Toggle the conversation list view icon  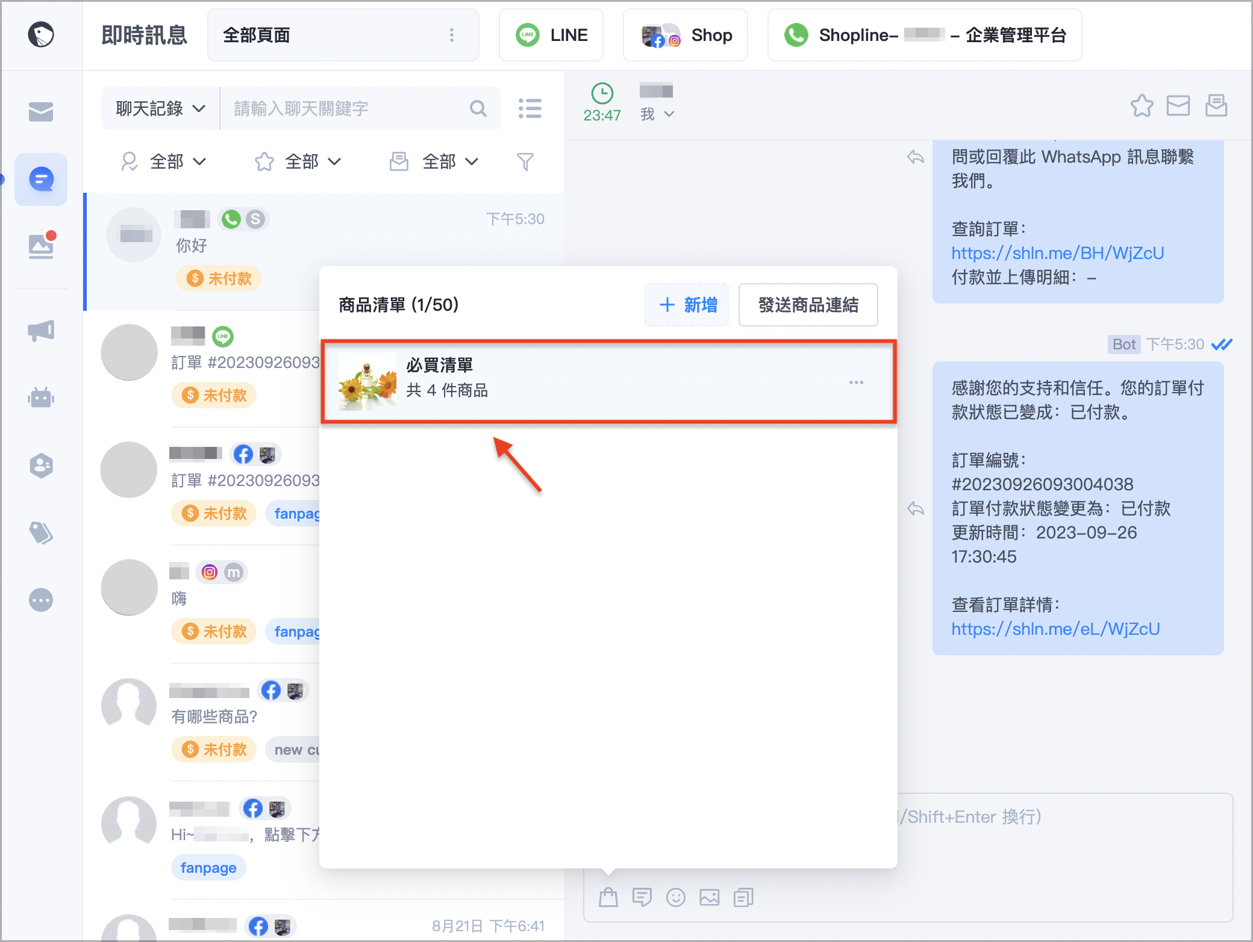coord(530,108)
